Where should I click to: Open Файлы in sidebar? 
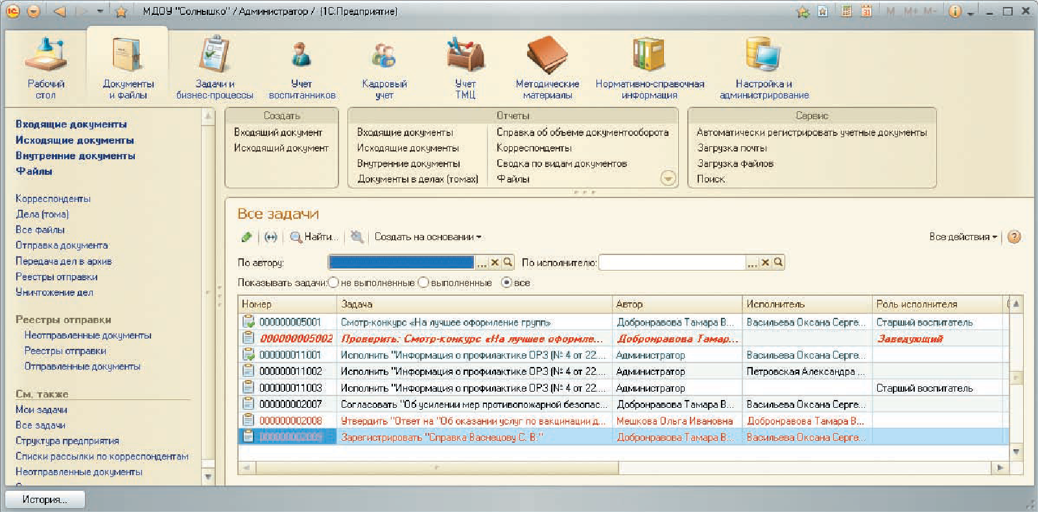(x=34, y=171)
